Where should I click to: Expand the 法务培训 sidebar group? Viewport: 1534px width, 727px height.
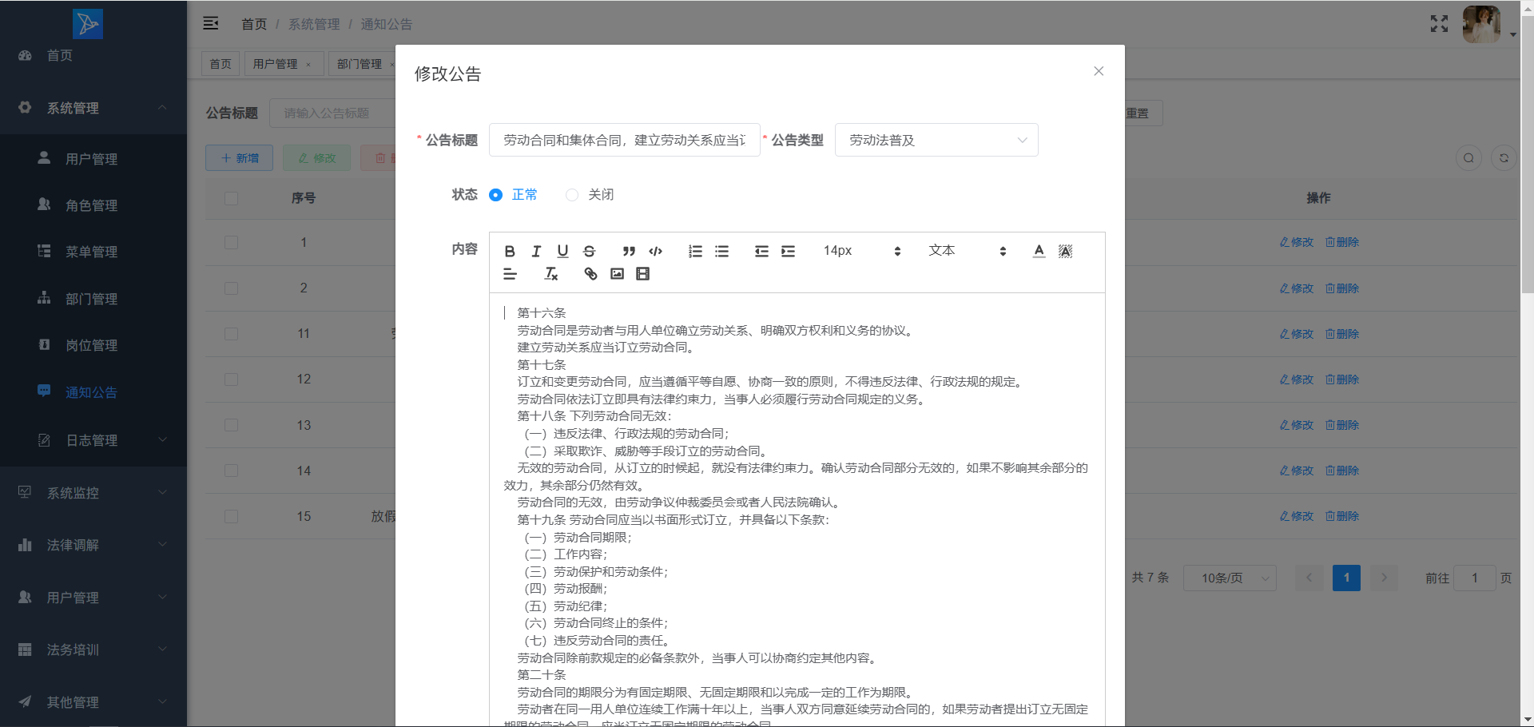(93, 650)
